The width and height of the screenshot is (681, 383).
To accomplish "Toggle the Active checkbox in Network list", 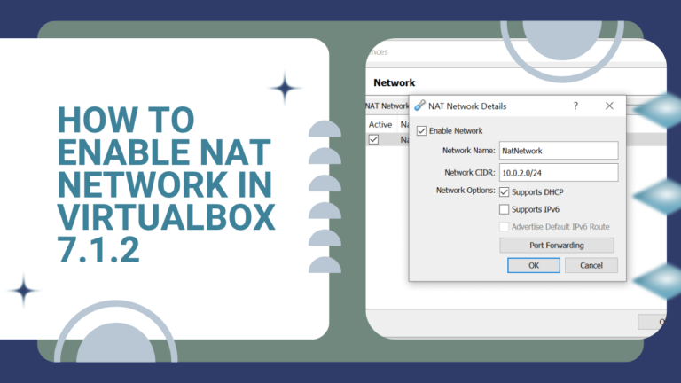I will [x=373, y=139].
